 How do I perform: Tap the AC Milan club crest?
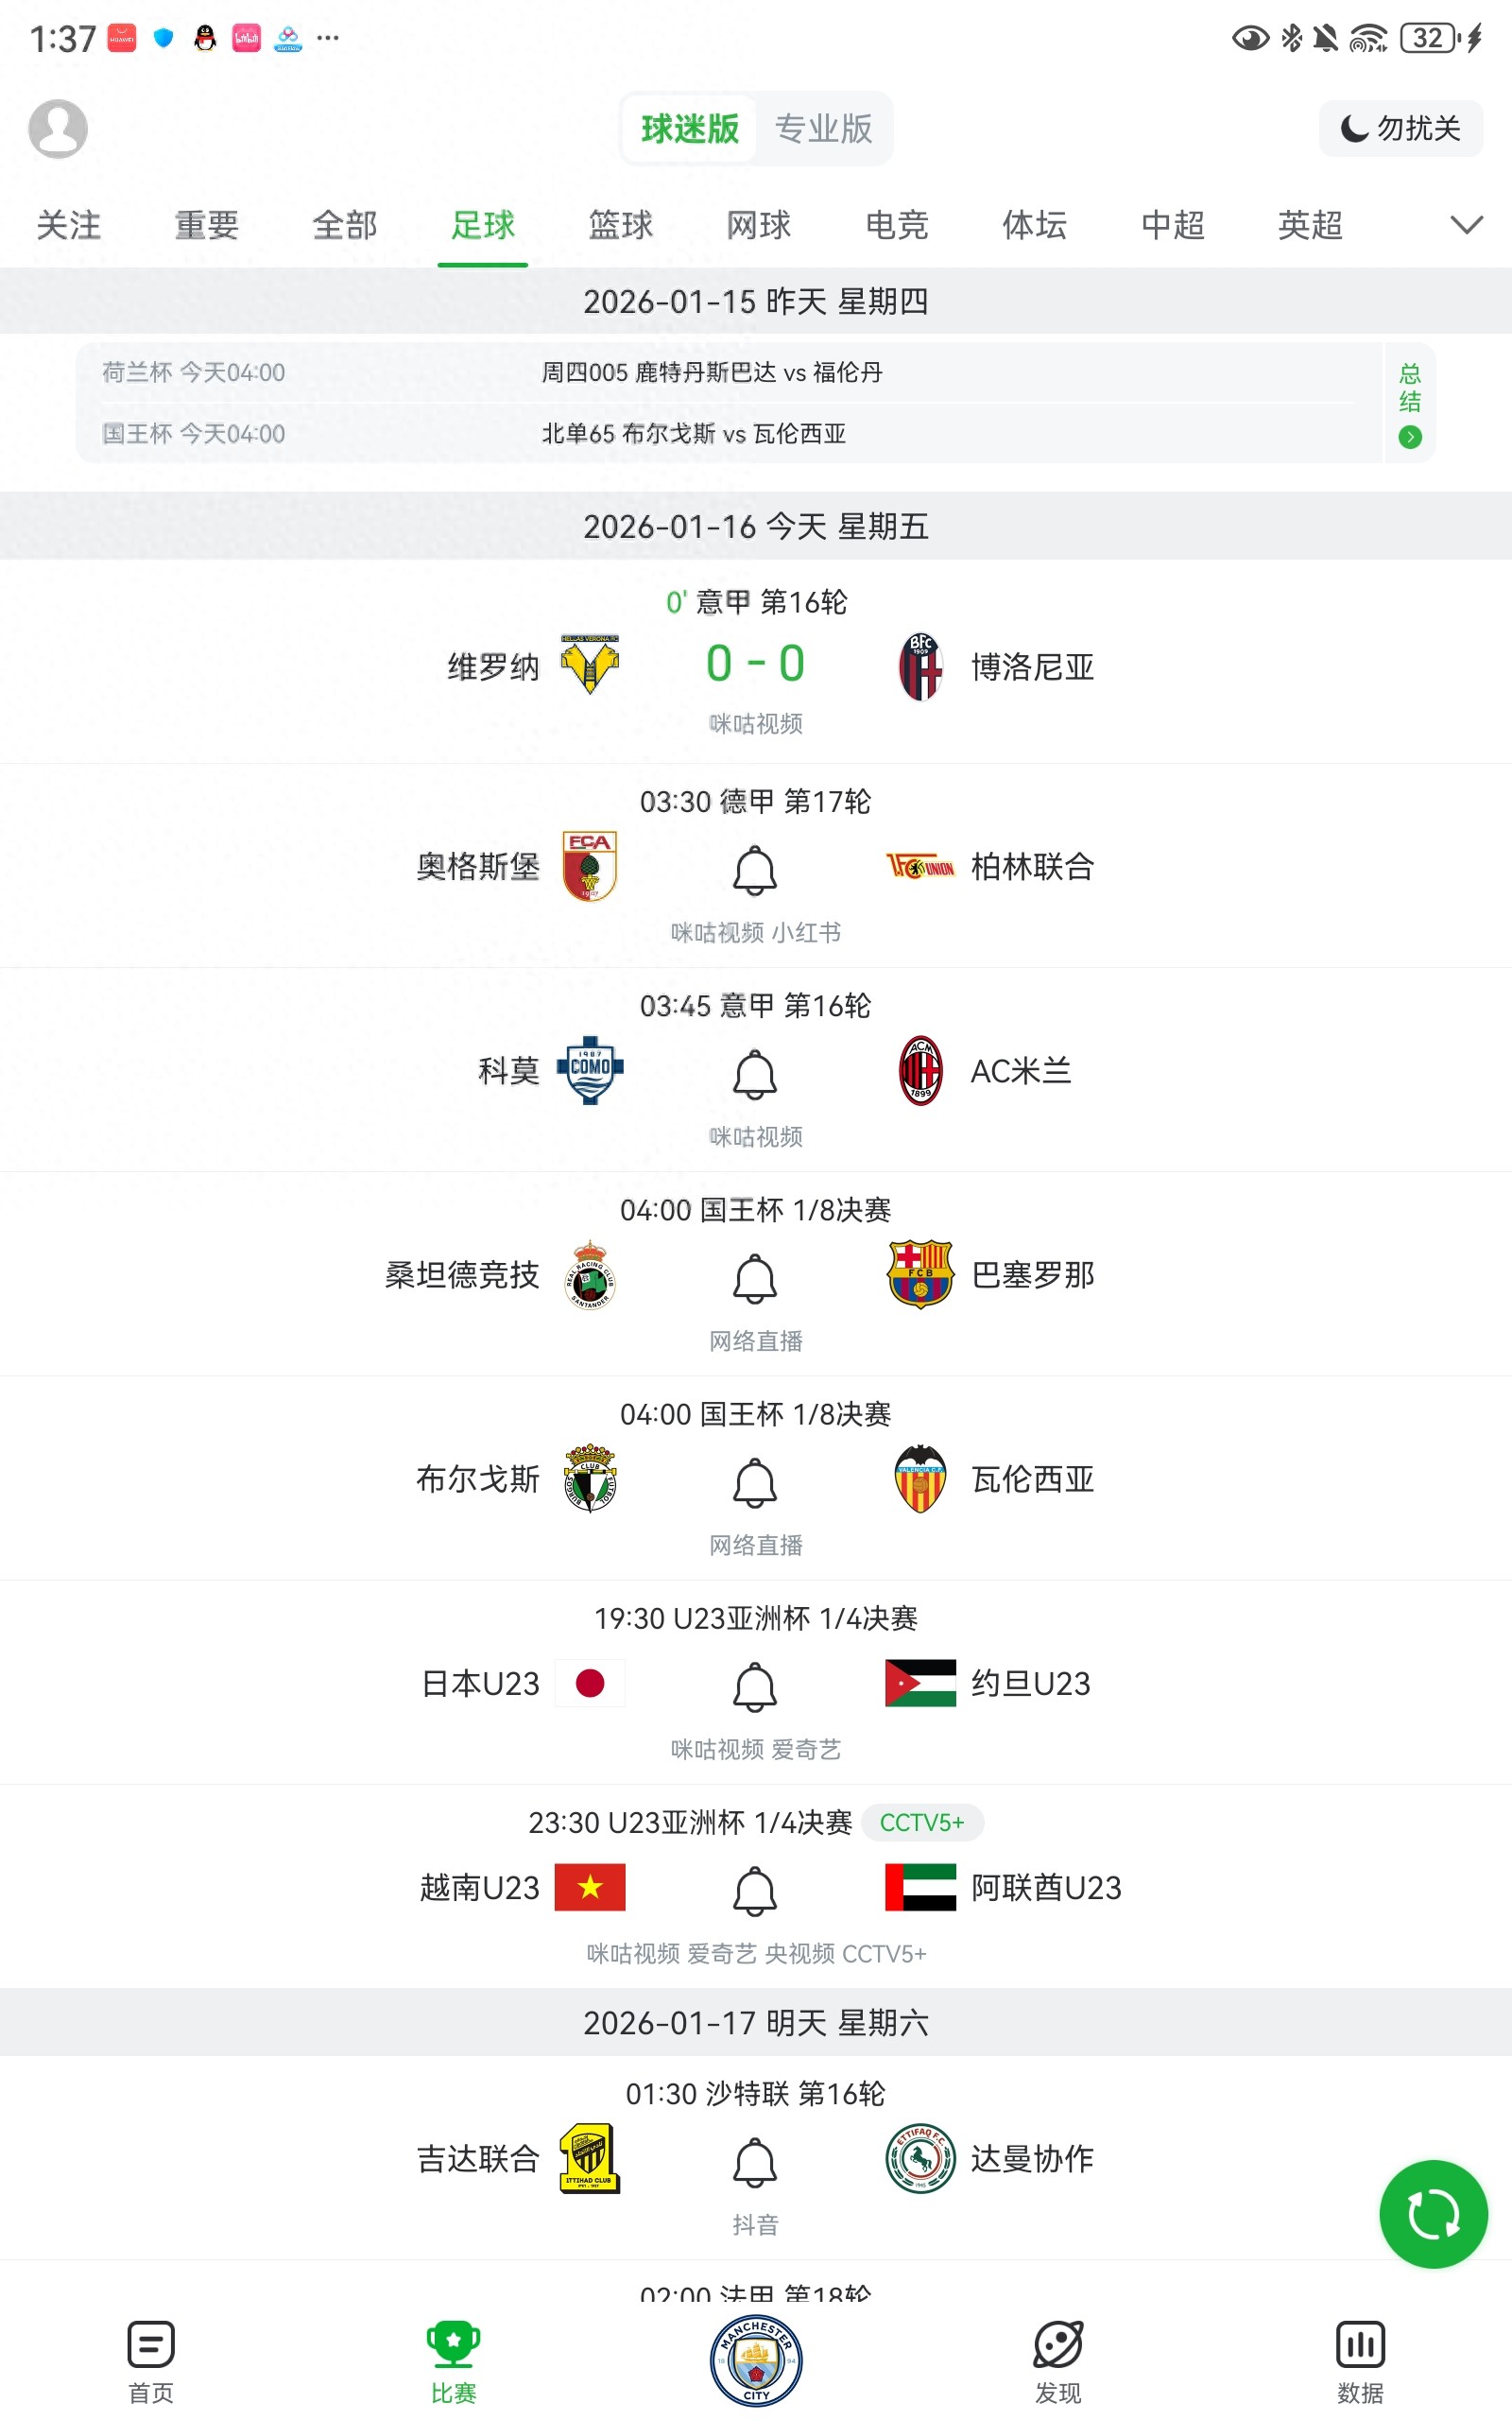point(920,1070)
